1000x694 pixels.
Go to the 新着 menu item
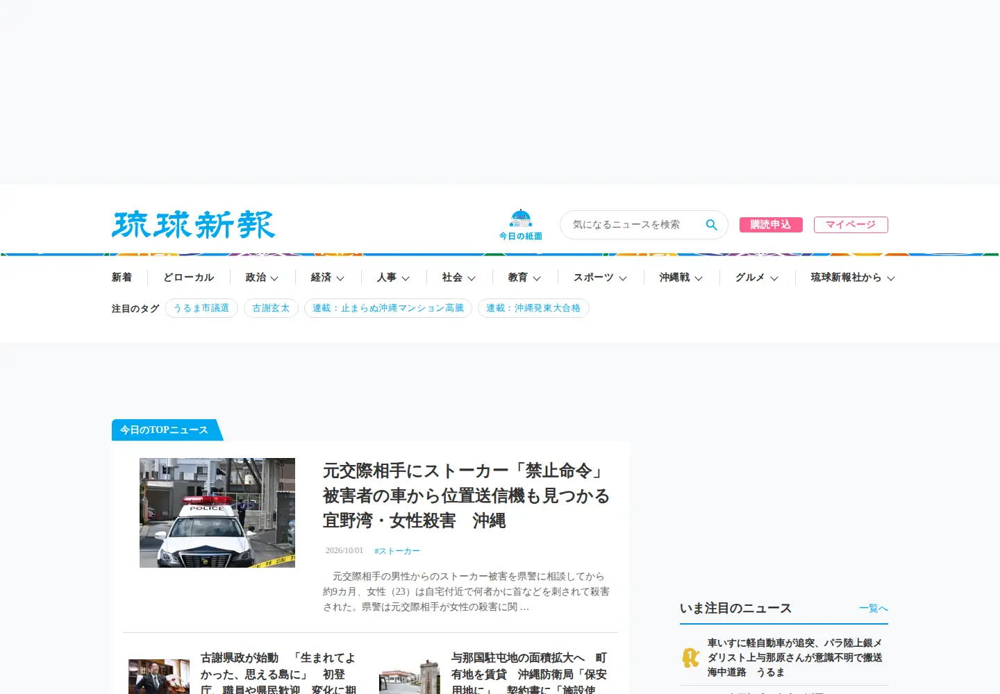[122, 278]
